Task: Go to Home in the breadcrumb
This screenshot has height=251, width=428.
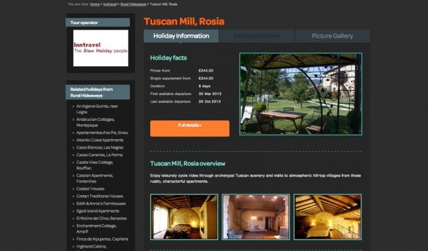Action: 95,4
